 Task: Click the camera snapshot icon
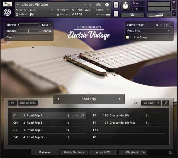(98, 5)
